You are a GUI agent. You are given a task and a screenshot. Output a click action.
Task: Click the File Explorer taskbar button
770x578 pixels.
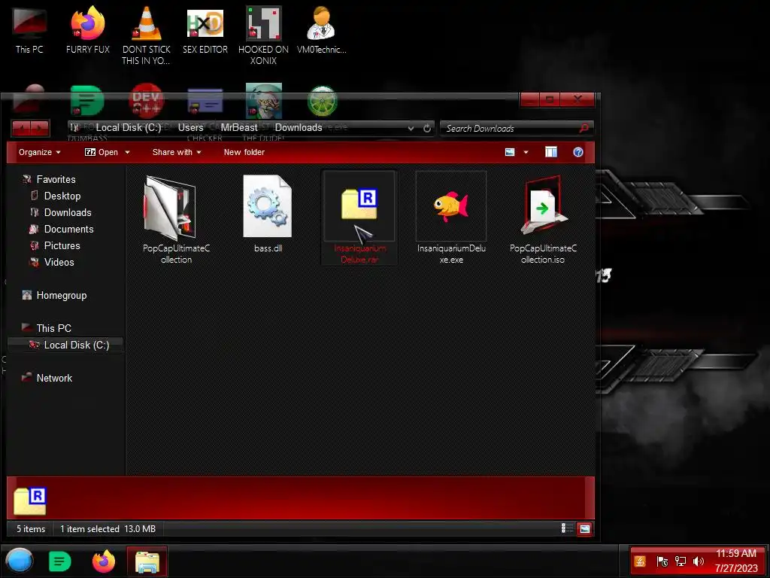[147, 561]
